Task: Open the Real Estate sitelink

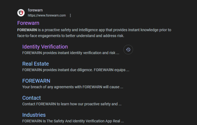Action: (x=36, y=64)
